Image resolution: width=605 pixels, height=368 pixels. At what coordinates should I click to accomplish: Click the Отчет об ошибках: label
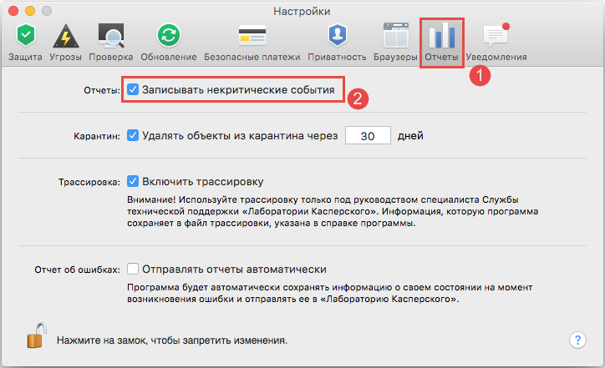tap(77, 270)
